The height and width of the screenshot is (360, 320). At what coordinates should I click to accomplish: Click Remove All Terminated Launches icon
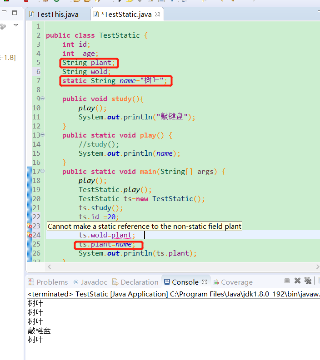(308, 281)
